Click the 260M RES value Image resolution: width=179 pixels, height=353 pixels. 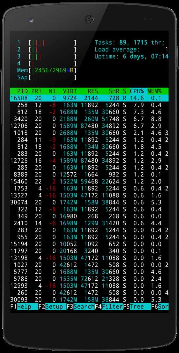(91, 119)
